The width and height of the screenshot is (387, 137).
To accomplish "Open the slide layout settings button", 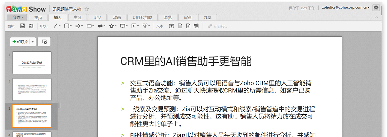I will click(x=44, y=42).
